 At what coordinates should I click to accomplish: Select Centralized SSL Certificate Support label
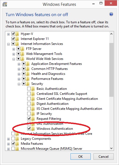click(x=62, y=94)
